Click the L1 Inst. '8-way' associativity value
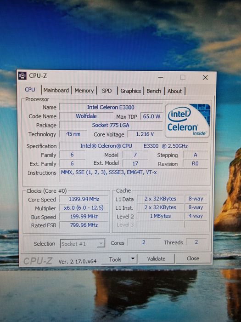 point(196,207)
